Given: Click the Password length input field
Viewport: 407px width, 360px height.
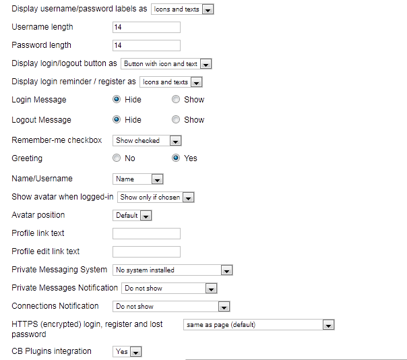Looking at the screenshot, I should click(x=146, y=45).
